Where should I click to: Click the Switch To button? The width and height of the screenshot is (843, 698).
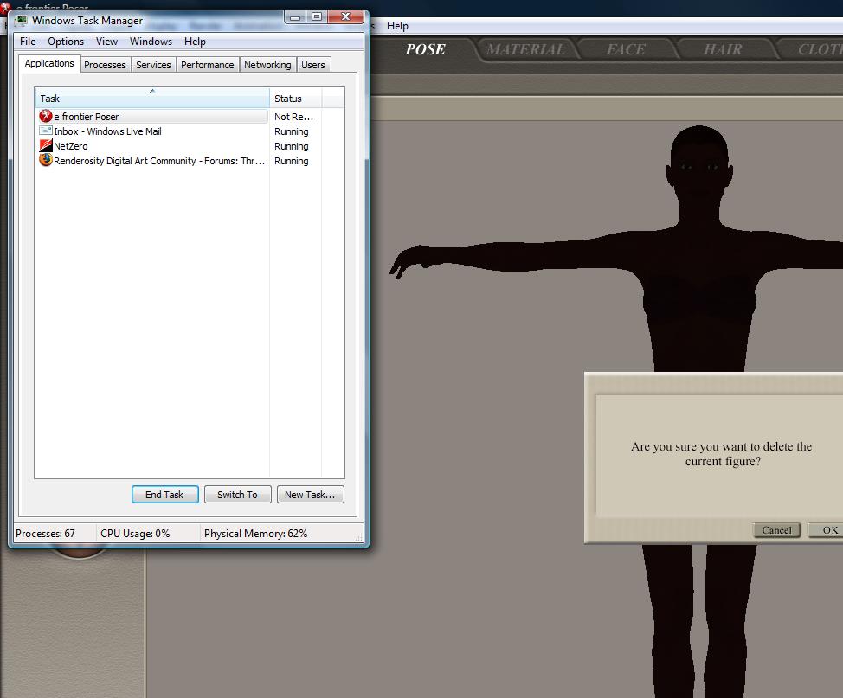(237, 495)
